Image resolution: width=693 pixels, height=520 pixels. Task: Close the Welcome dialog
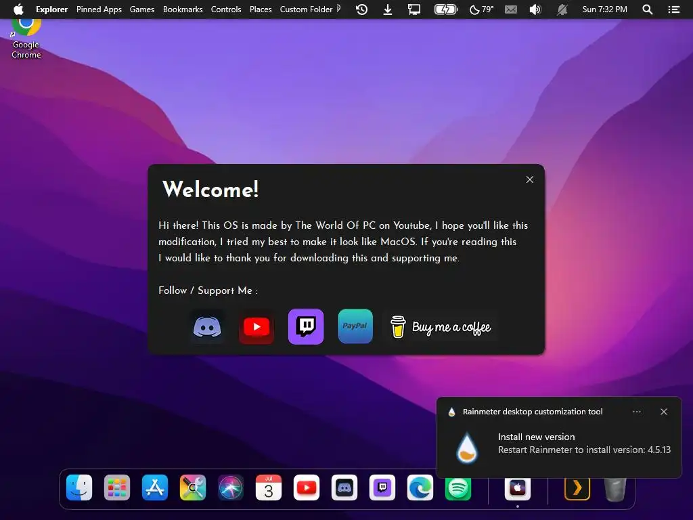pyautogui.click(x=529, y=179)
